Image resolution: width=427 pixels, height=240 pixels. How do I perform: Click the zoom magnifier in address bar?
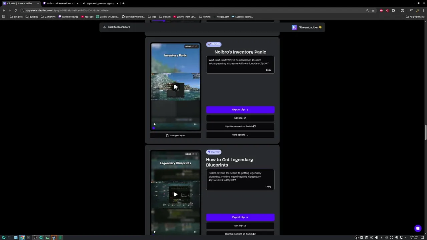tap(368, 10)
